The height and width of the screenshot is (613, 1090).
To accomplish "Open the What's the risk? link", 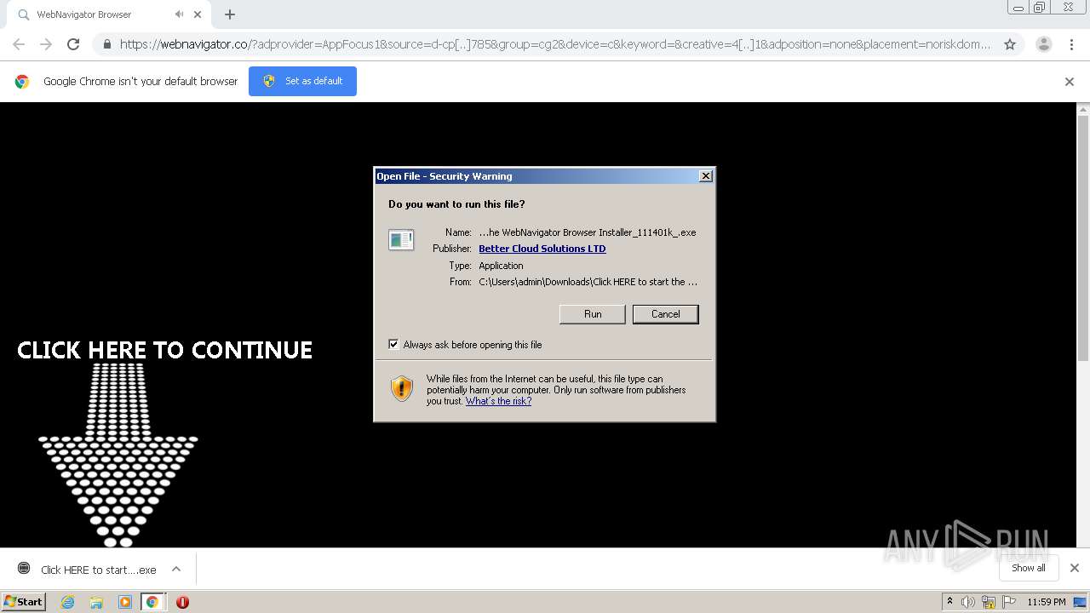I will [x=498, y=401].
